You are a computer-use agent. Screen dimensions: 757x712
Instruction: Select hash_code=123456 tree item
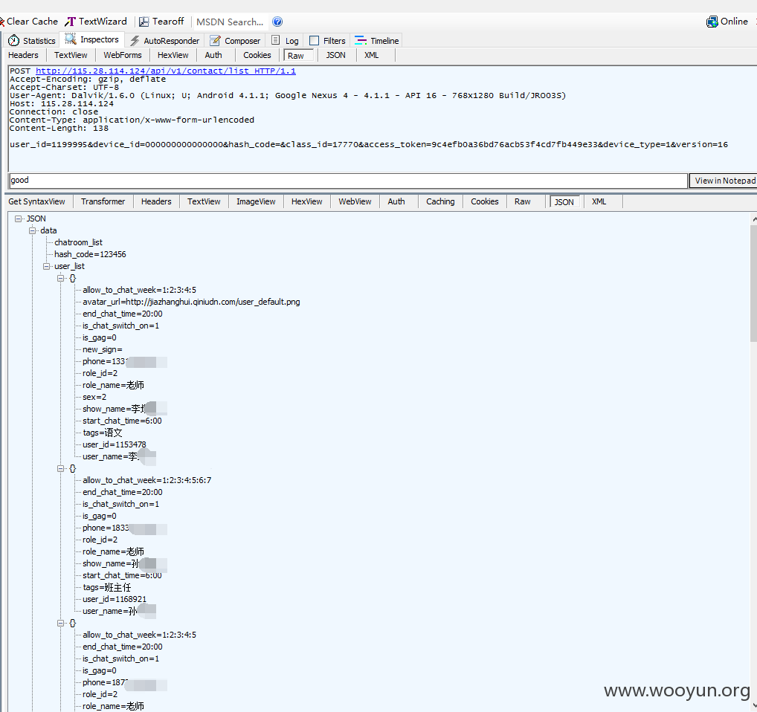coord(90,254)
